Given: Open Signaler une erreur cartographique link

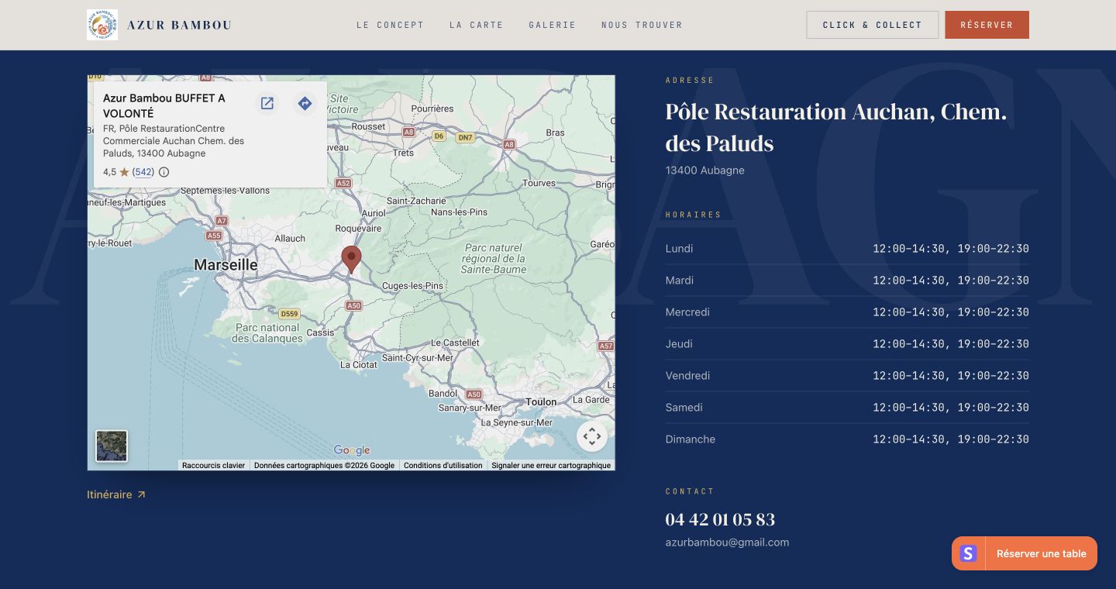Looking at the screenshot, I should pyautogui.click(x=551, y=466).
